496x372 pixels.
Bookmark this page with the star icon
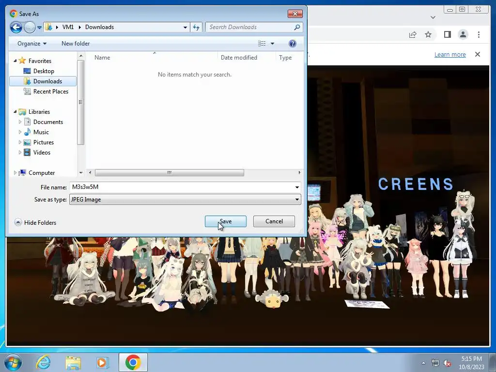tap(428, 34)
